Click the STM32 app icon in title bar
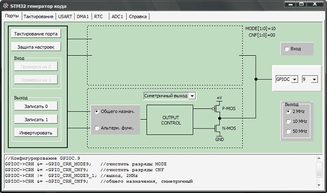This screenshot has width=327, height=193. [x=6, y=6]
